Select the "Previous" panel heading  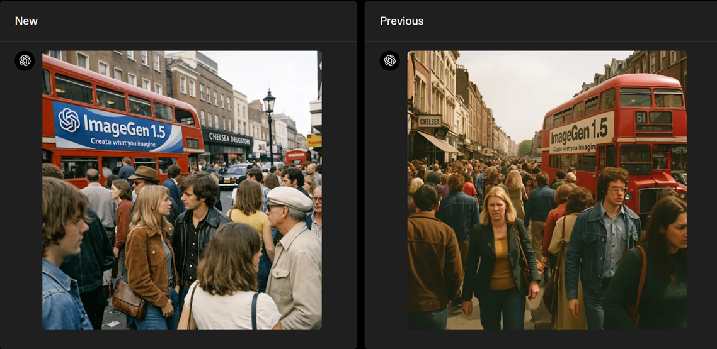pyautogui.click(x=401, y=21)
